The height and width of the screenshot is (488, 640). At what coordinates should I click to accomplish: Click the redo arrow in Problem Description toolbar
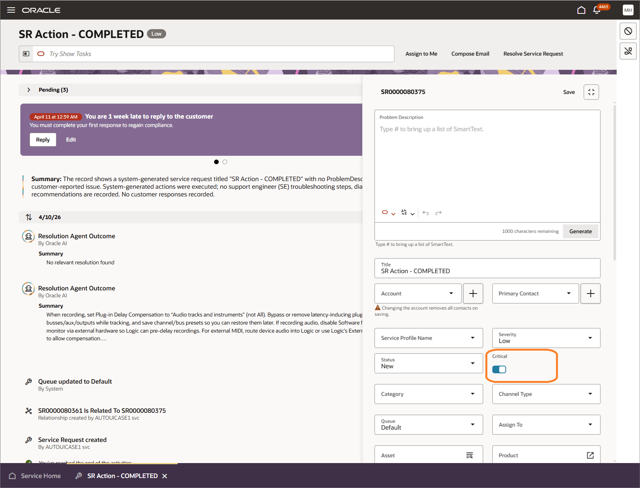point(439,213)
